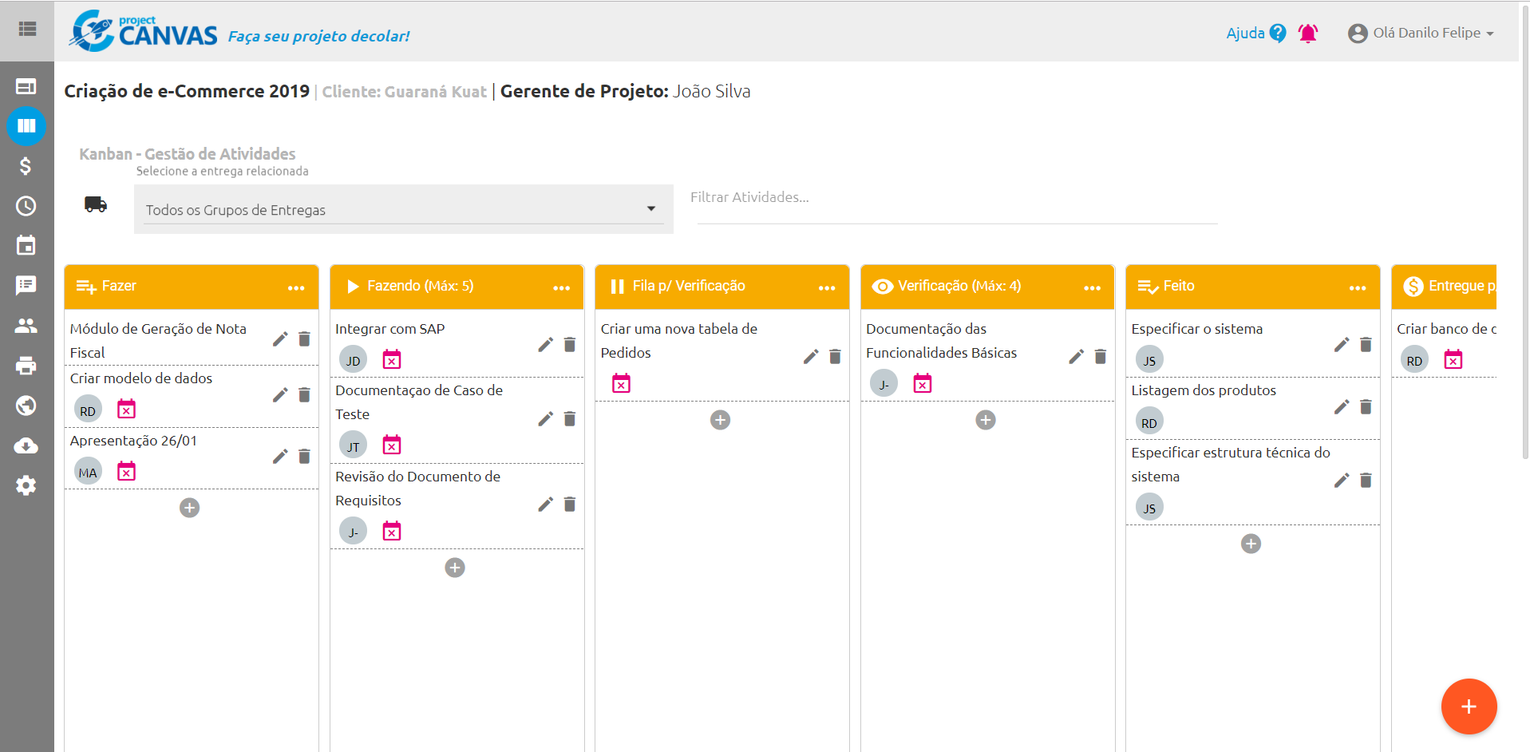Edit Apresentação 26/01 card
The width and height of the screenshot is (1530, 752).
pos(280,457)
